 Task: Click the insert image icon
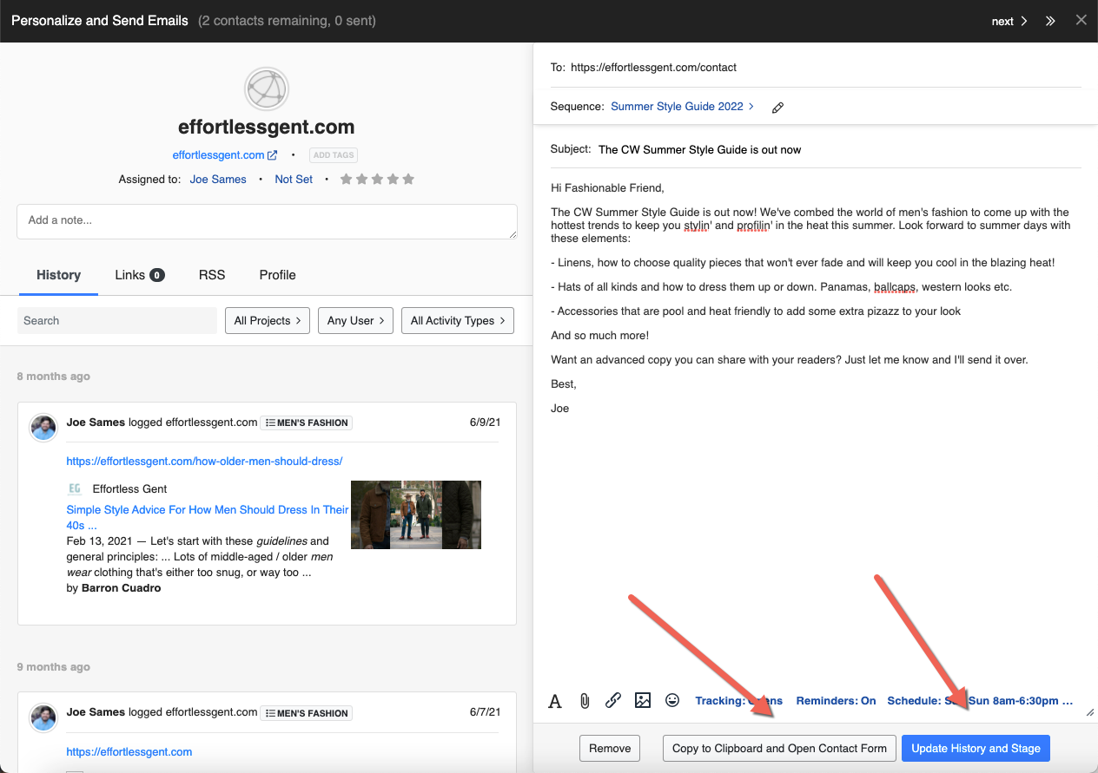click(x=643, y=701)
